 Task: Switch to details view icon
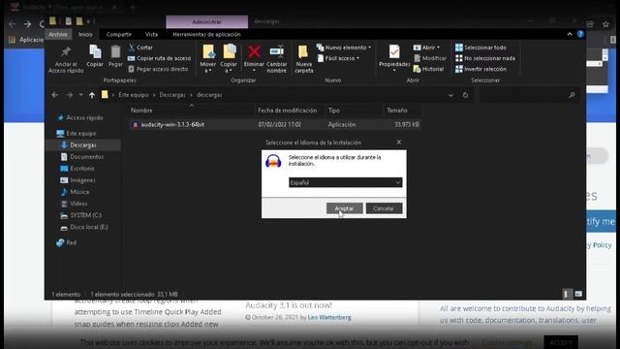point(566,294)
